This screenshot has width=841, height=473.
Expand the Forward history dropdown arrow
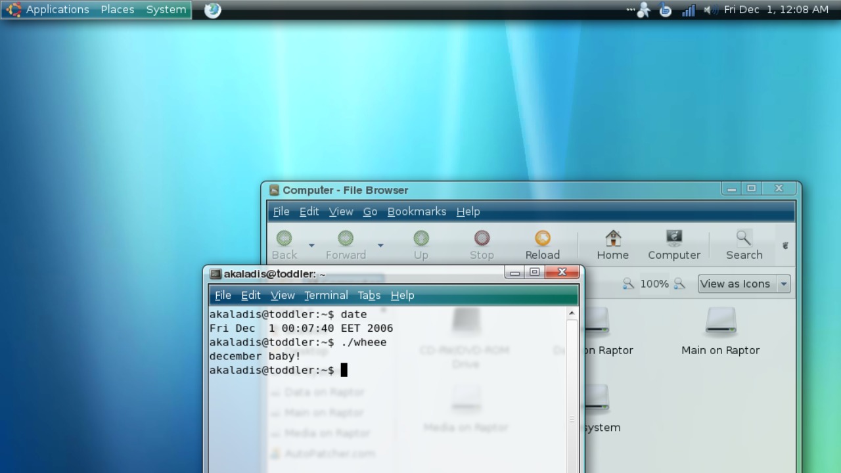point(380,246)
